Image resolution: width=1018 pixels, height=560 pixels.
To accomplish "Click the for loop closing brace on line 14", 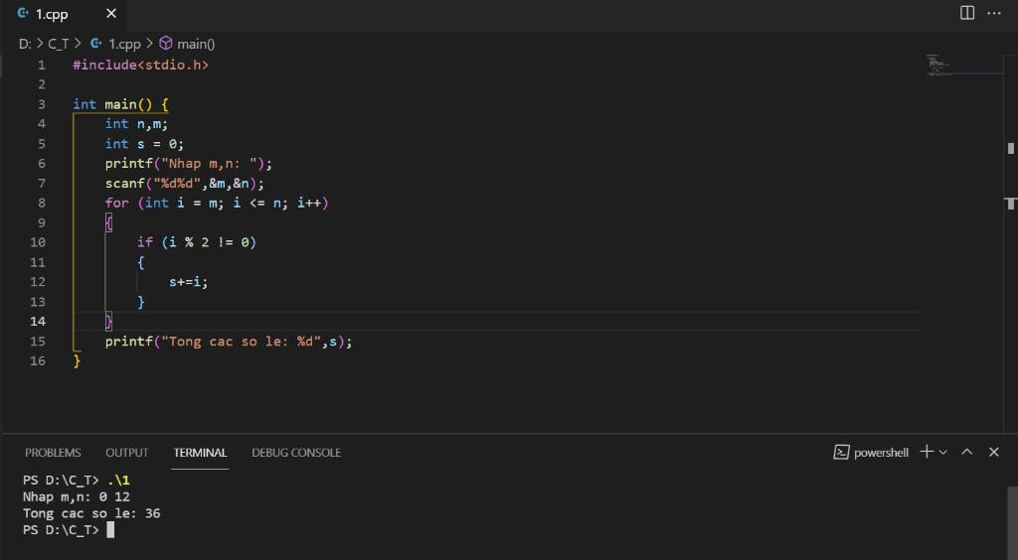I will pyautogui.click(x=108, y=322).
